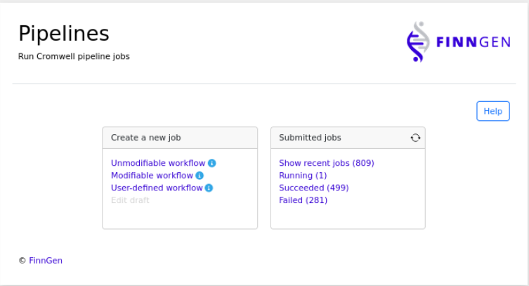Viewport: 529px width, 286px height.
Task: Click the Run Cromwell pipeline jobs subtitle
Action: point(74,56)
